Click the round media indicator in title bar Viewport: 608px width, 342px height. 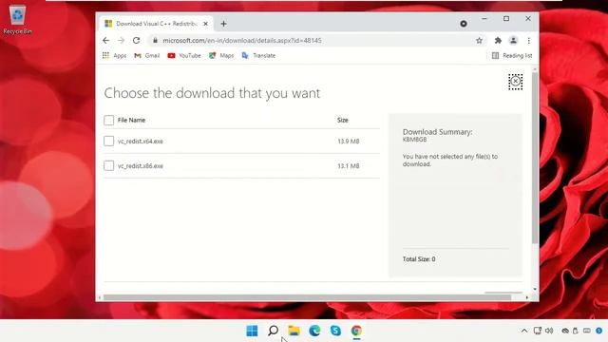click(x=464, y=24)
